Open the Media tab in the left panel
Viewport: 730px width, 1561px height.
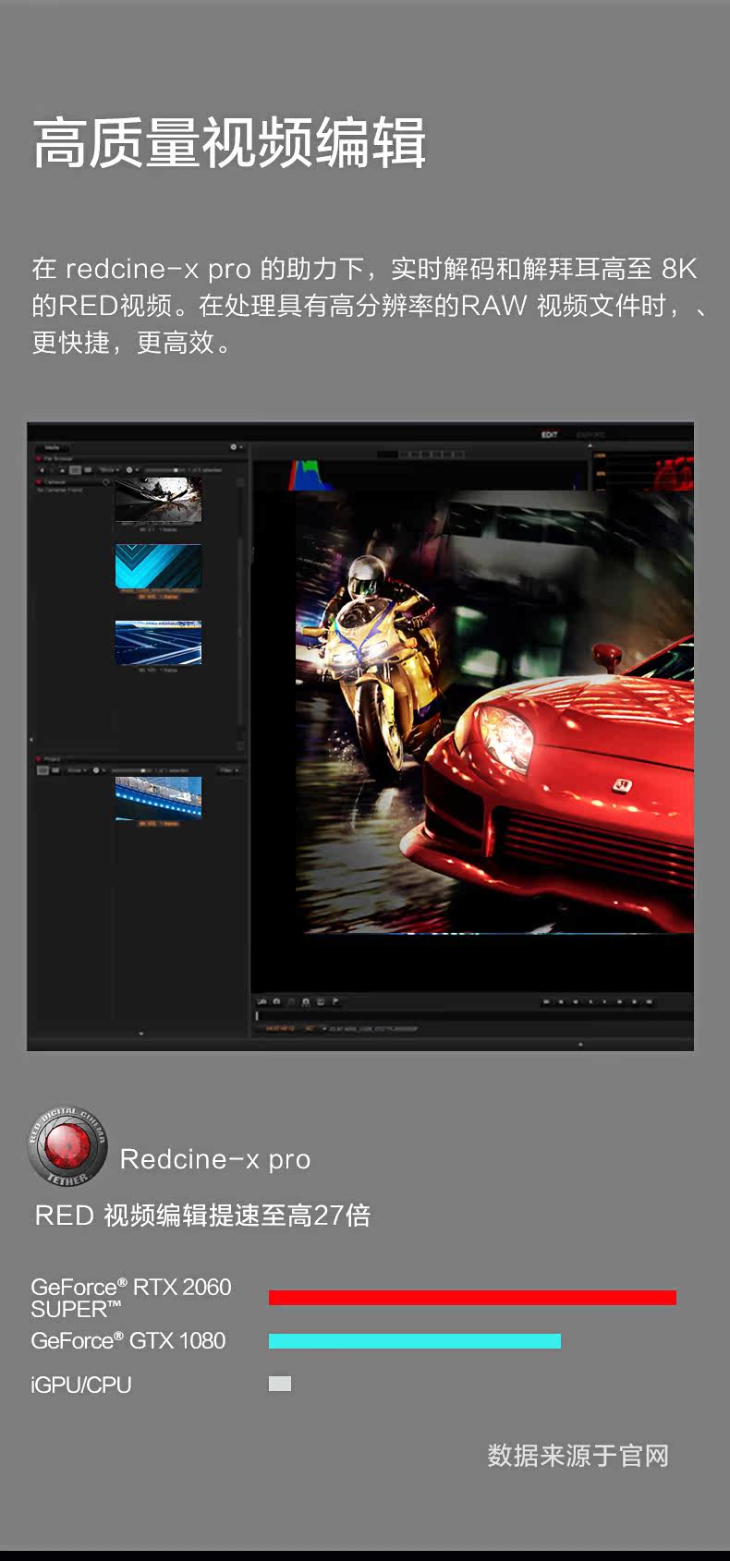tap(53, 447)
